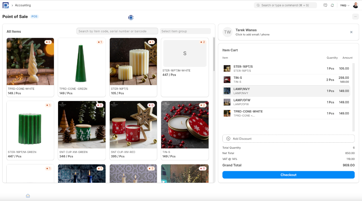Click the TW customer initials avatar
The width and height of the screenshot is (362, 201).
click(228, 32)
